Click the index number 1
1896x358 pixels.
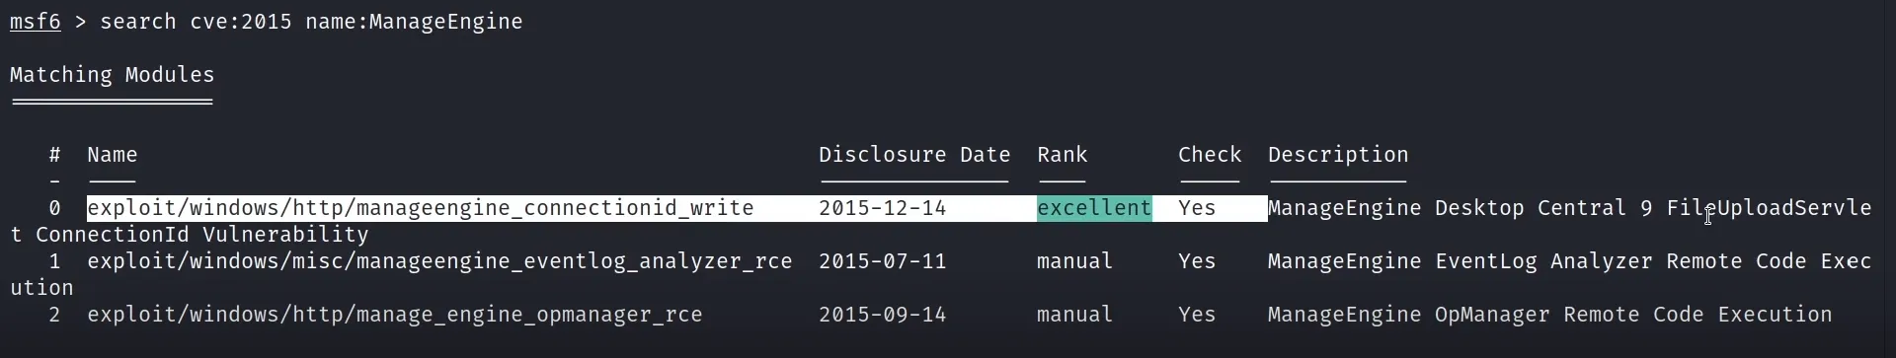pos(54,261)
